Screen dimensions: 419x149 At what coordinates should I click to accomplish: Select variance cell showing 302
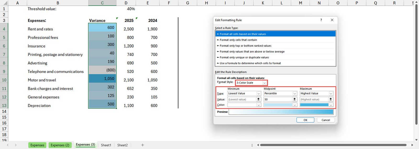(x=102, y=87)
